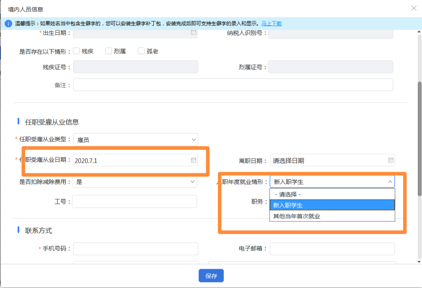
Task: Check the 烈属 checkbox
Action: pyautogui.click(x=109, y=51)
